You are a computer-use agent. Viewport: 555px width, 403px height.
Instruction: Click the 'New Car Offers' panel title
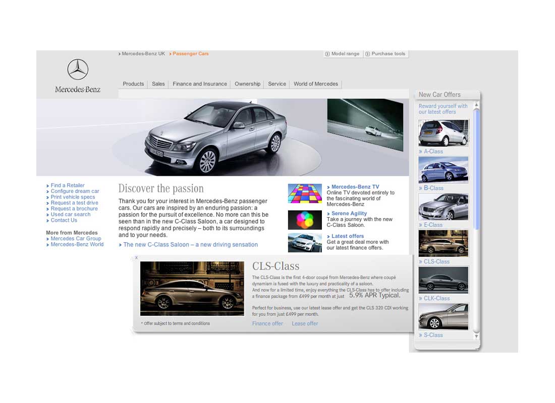[x=439, y=95]
